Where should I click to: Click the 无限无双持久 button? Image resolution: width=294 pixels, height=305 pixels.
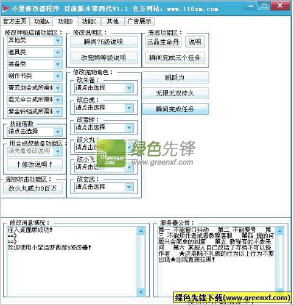tap(175, 93)
